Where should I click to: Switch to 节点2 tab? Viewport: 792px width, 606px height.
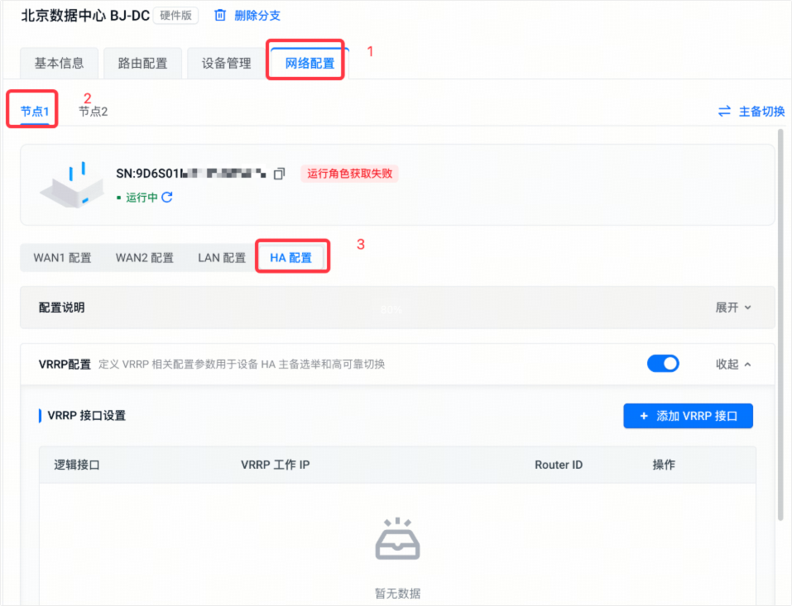pyautogui.click(x=94, y=112)
